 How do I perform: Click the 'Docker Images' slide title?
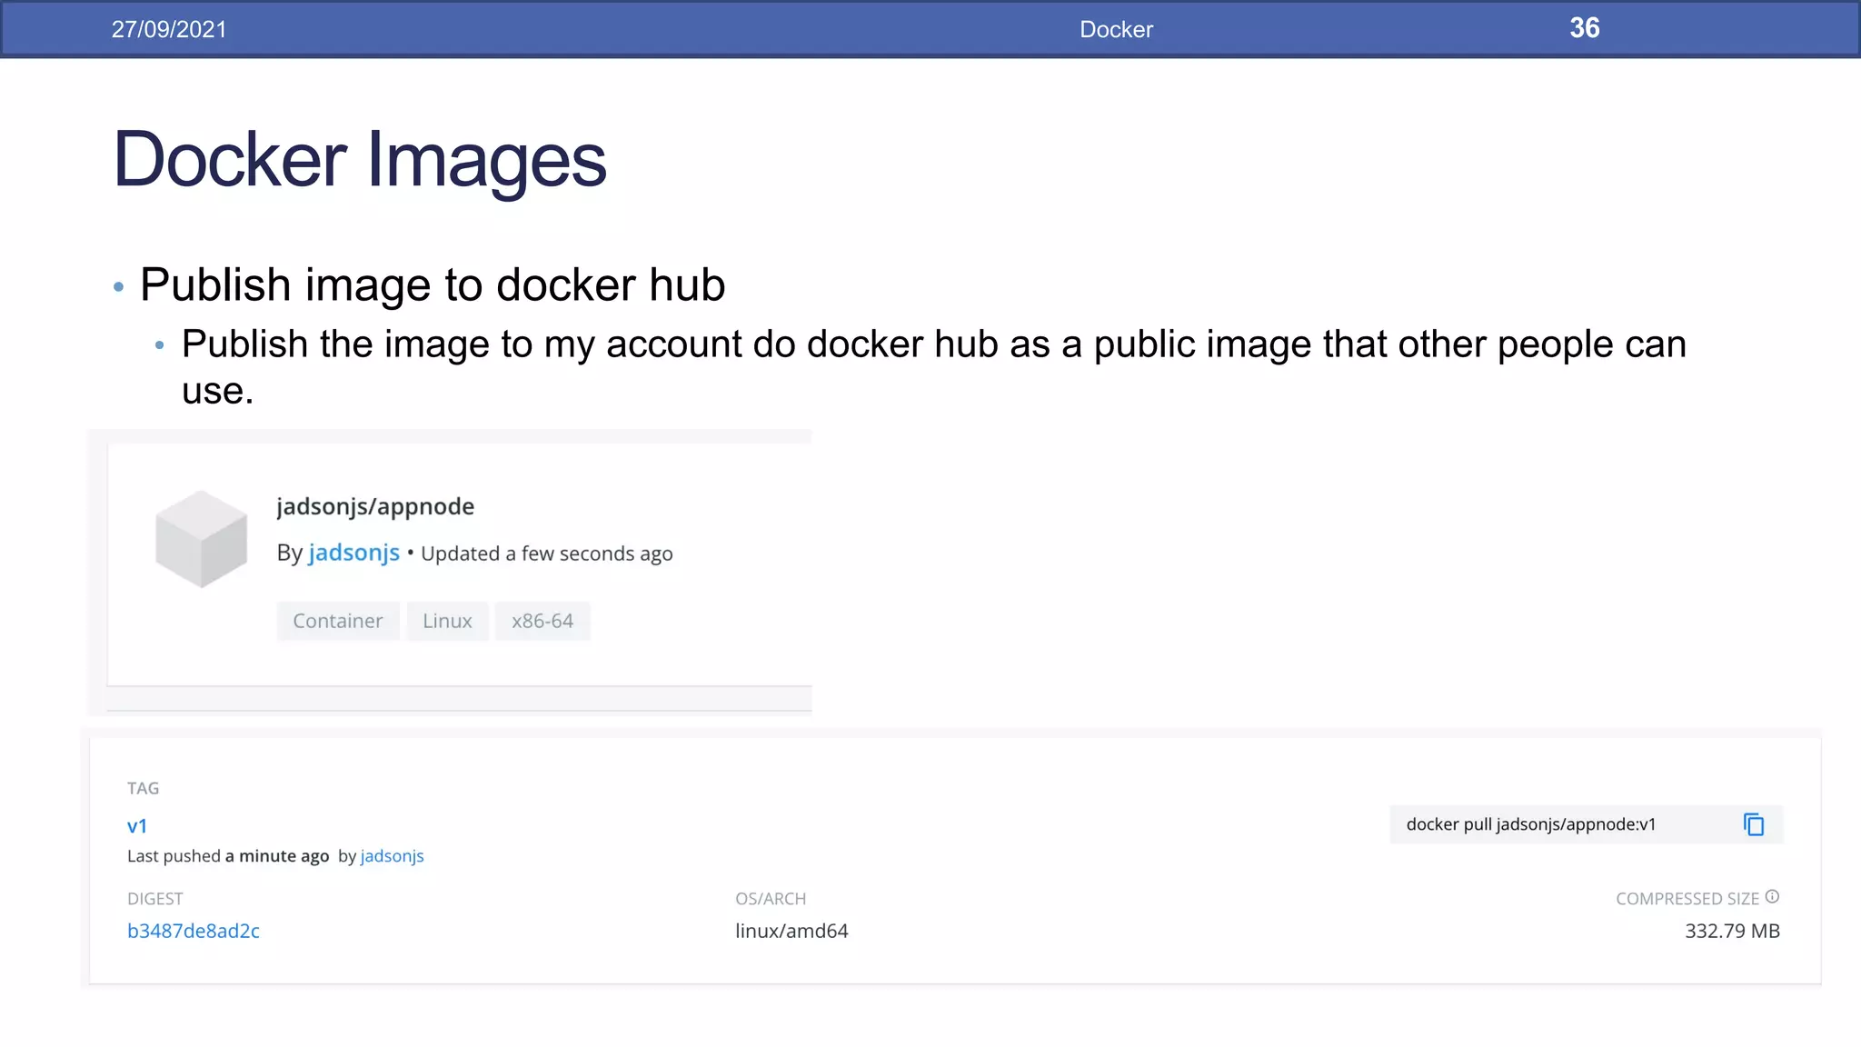click(359, 160)
